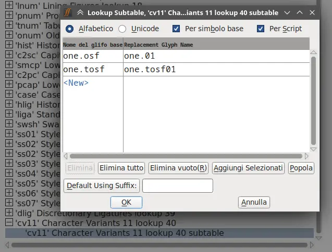Screen dimensions: 332x252
Task: Expand the 'c2pc' lookup in the background list
Action: [x=9, y=74]
